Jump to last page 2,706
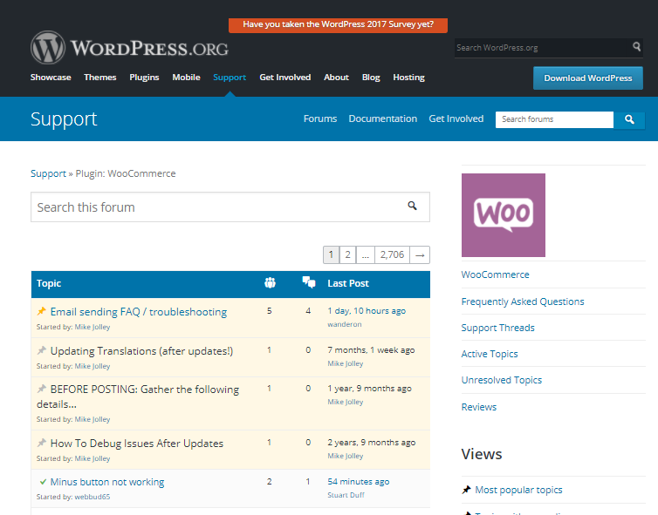 pos(392,254)
